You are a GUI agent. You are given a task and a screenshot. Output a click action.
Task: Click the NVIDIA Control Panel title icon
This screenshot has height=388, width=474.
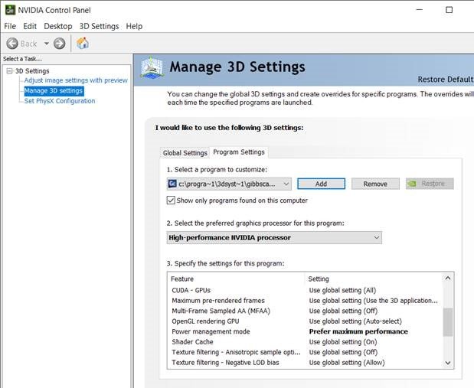coord(10,10)
